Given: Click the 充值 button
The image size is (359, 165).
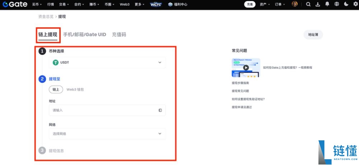Looking at the screenshot, I should 250,4.
